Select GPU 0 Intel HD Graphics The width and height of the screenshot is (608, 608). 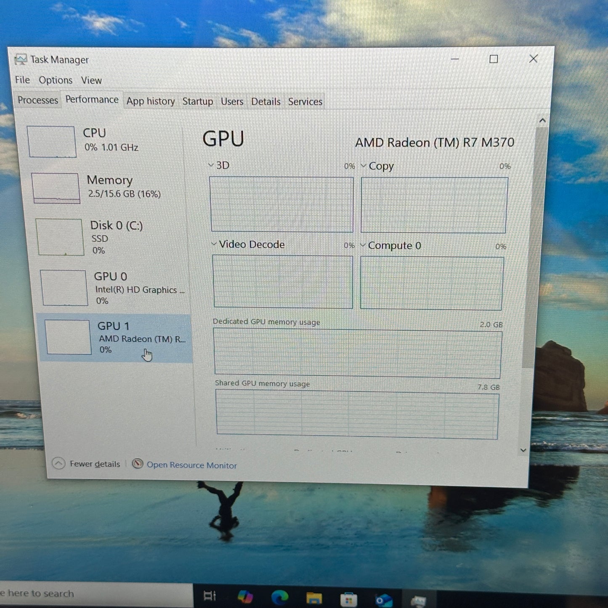pyautogui.click(x=114, y=288)
